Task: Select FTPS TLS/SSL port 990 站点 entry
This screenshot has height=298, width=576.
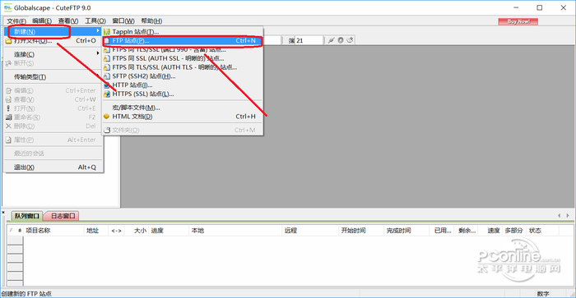Action: click(182, 49)
